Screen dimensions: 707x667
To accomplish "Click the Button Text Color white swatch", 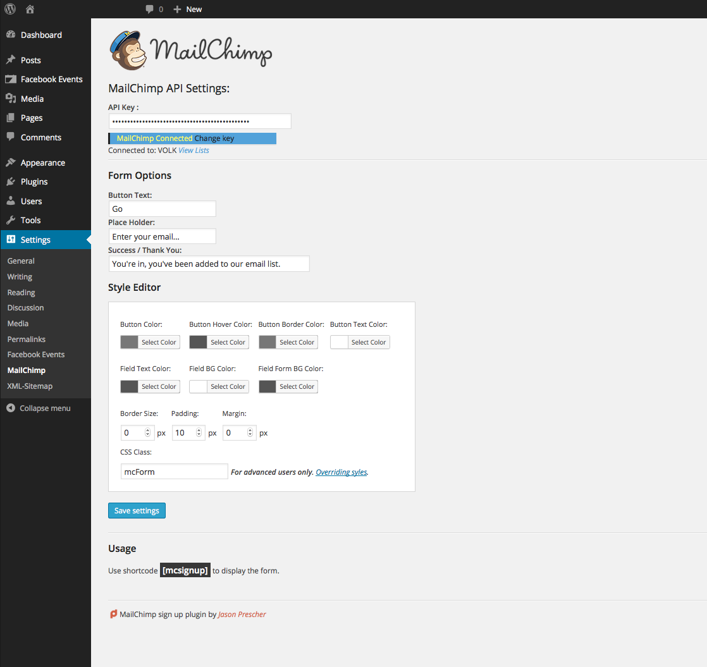I will point(338,342).
